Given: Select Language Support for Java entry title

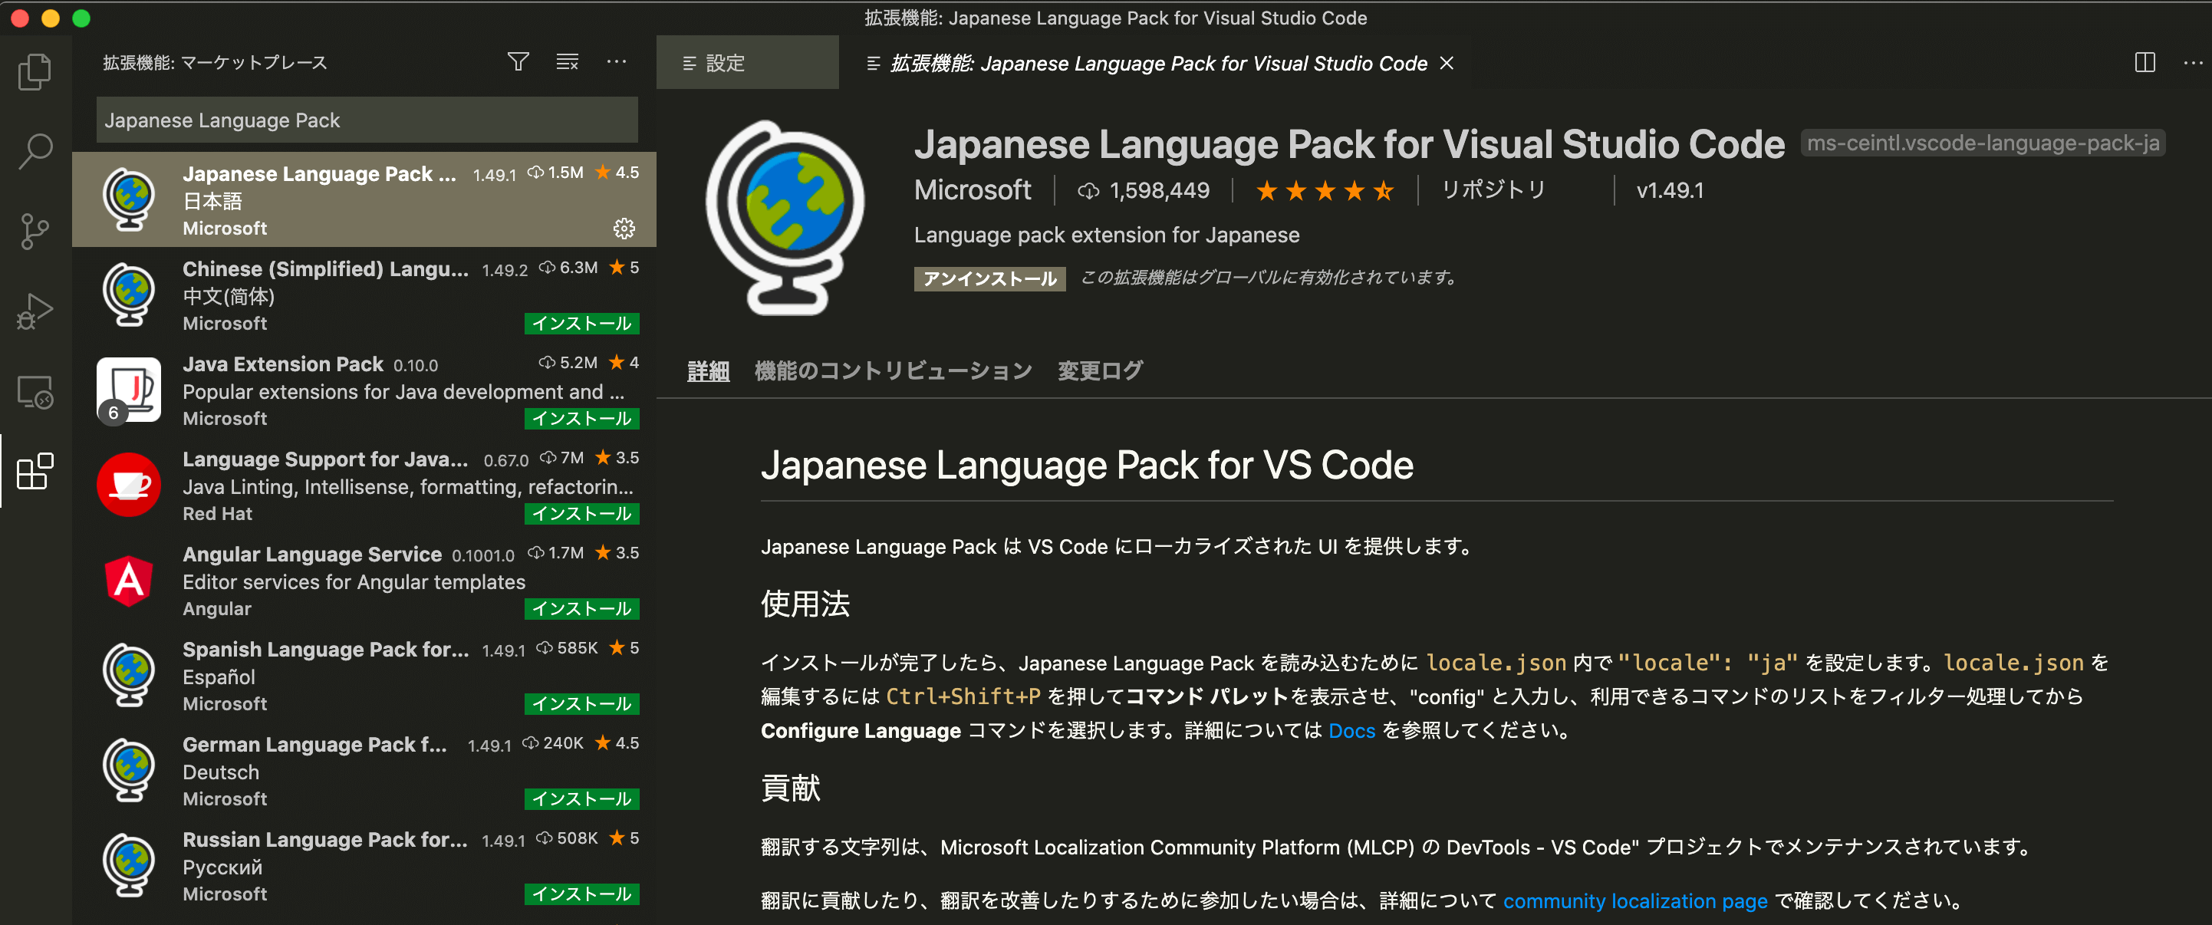Looking at the screenshot, I should click(x=325, y=459).
